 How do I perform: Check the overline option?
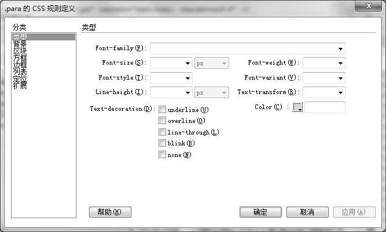(x=163, y=121)
